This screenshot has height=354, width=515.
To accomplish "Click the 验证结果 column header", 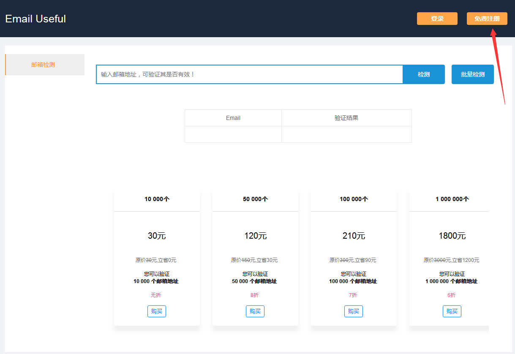I will [x=346, y=117].
